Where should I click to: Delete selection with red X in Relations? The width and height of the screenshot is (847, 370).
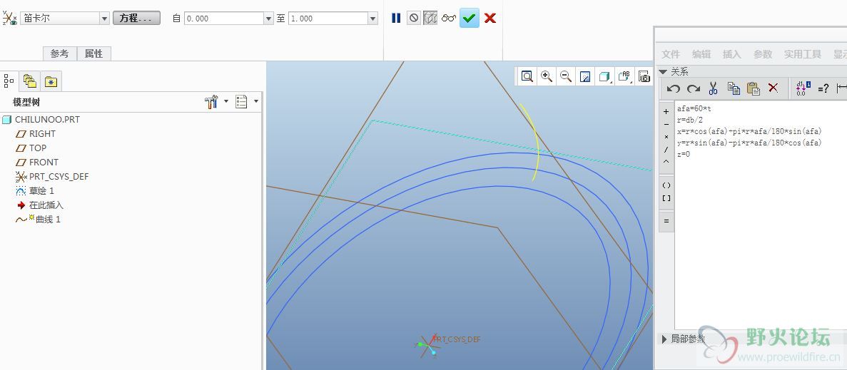click(x=773, y=88)
